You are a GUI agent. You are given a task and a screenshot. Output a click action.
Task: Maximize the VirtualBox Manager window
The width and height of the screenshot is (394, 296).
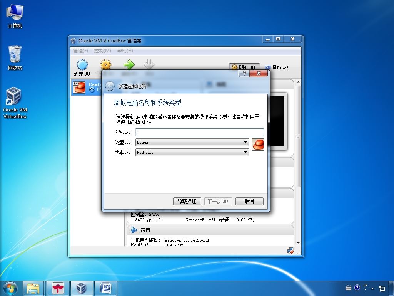279,39
